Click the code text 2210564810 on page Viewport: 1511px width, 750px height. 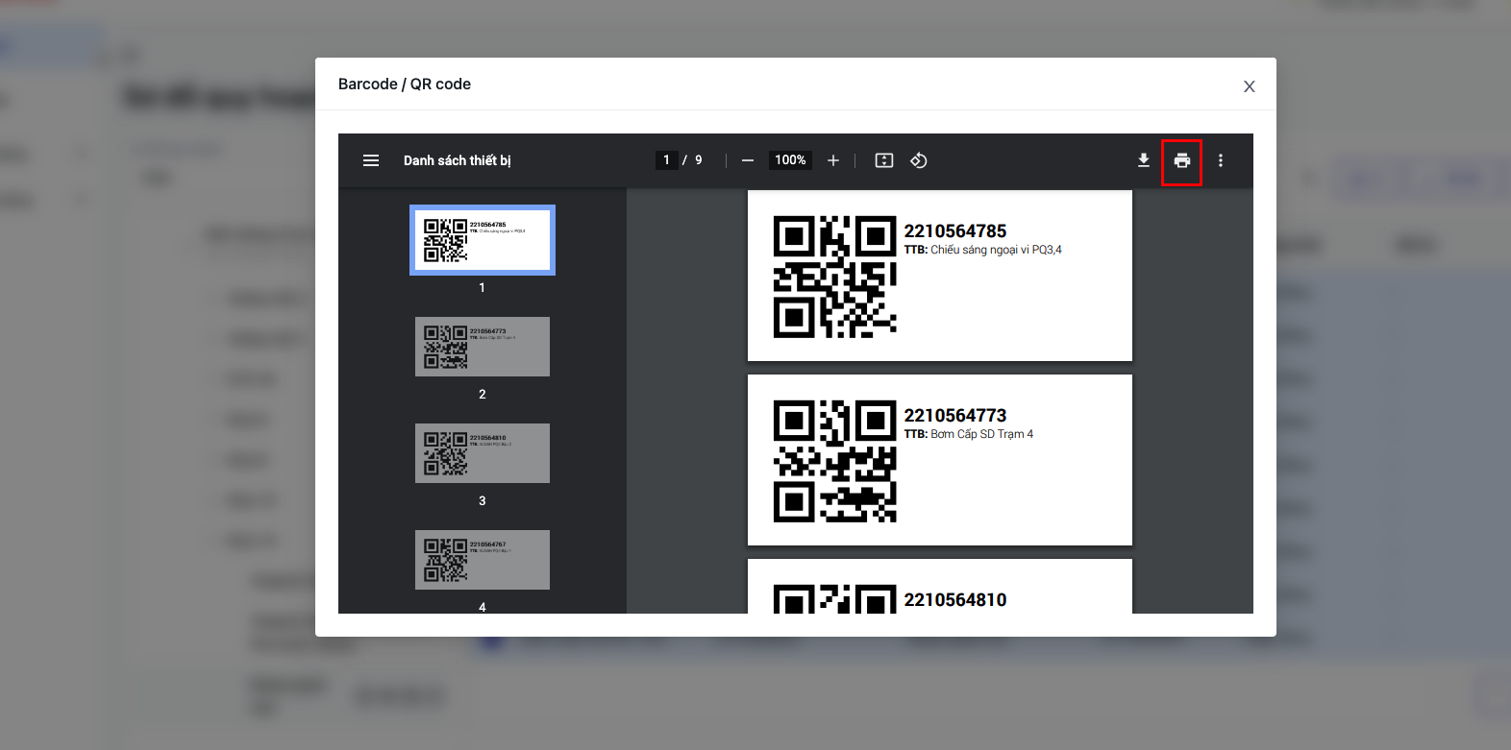955,600
